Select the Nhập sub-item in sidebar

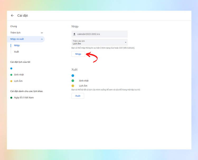pyautogui.click(x=17, y=45)
